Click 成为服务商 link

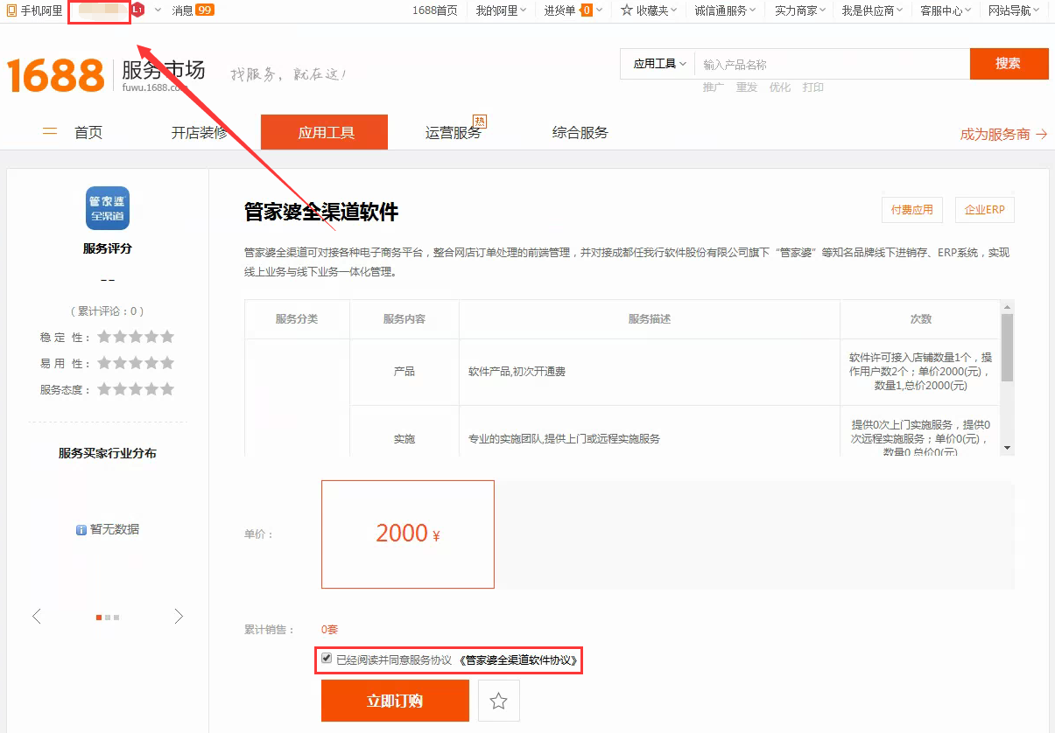coord(1004,134)
